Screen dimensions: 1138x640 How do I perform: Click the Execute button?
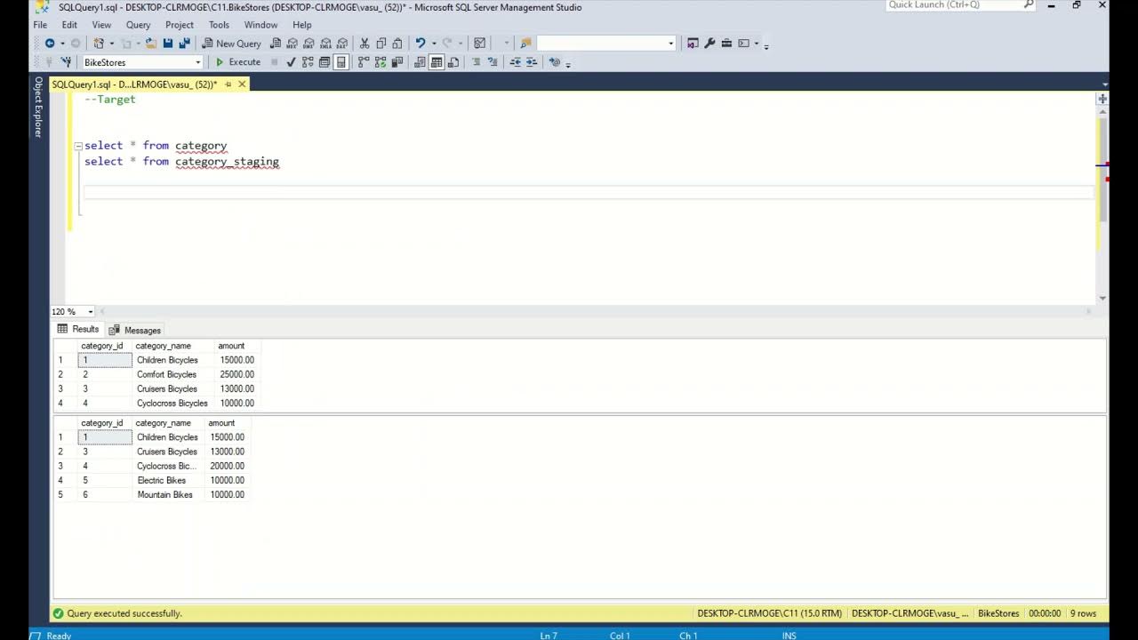coord(238,62)
